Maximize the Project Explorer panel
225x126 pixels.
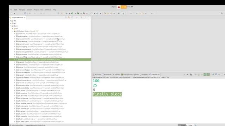click(89, 17)
